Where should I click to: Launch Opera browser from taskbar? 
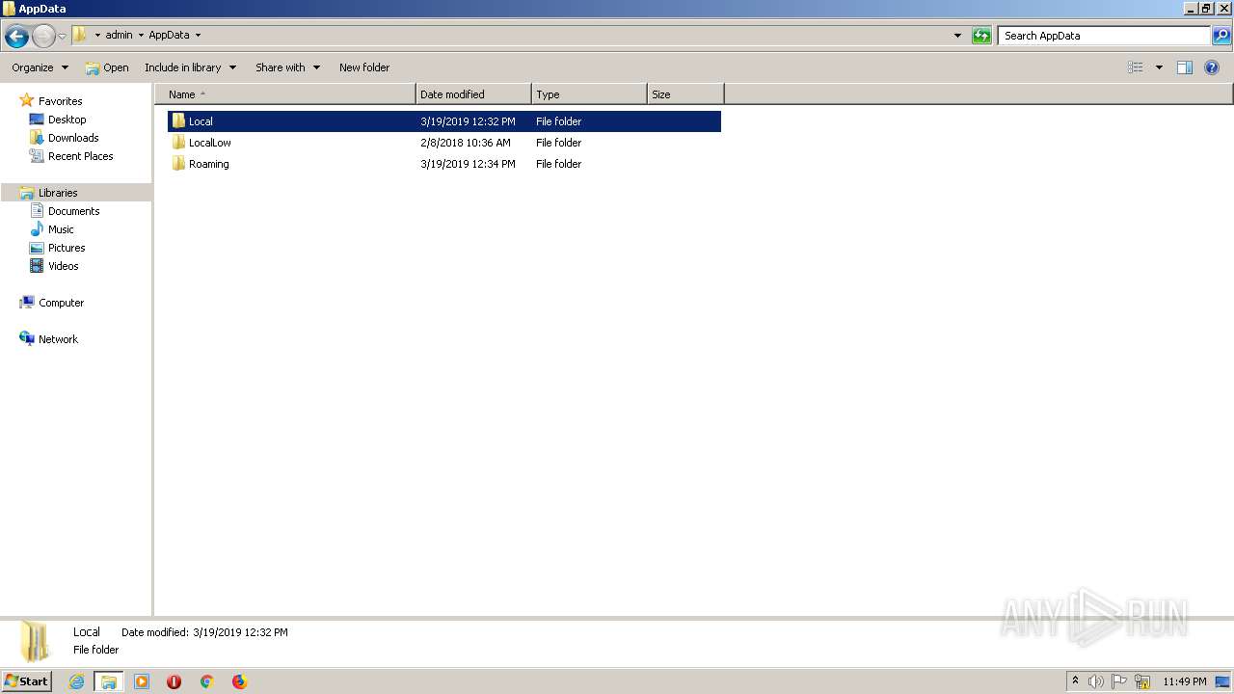pyautogui.click(x=174, y=681)
